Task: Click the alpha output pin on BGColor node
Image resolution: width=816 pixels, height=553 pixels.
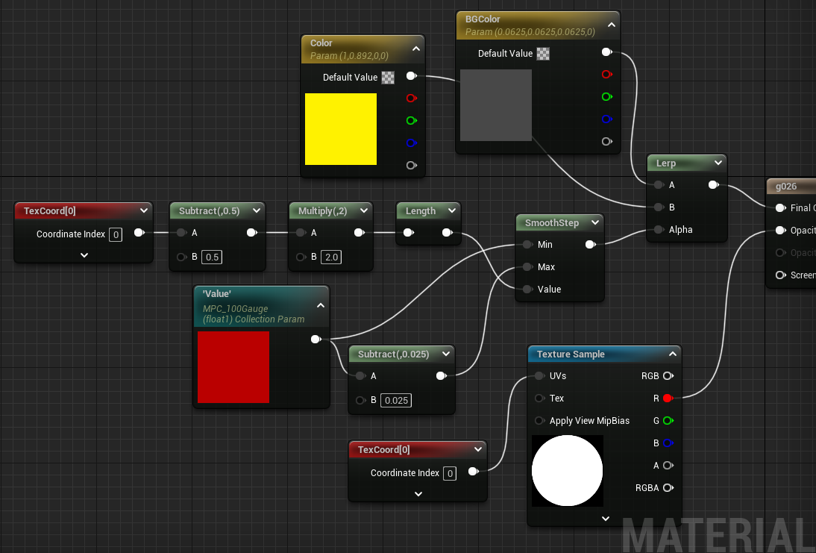Action: pos(607,141)
